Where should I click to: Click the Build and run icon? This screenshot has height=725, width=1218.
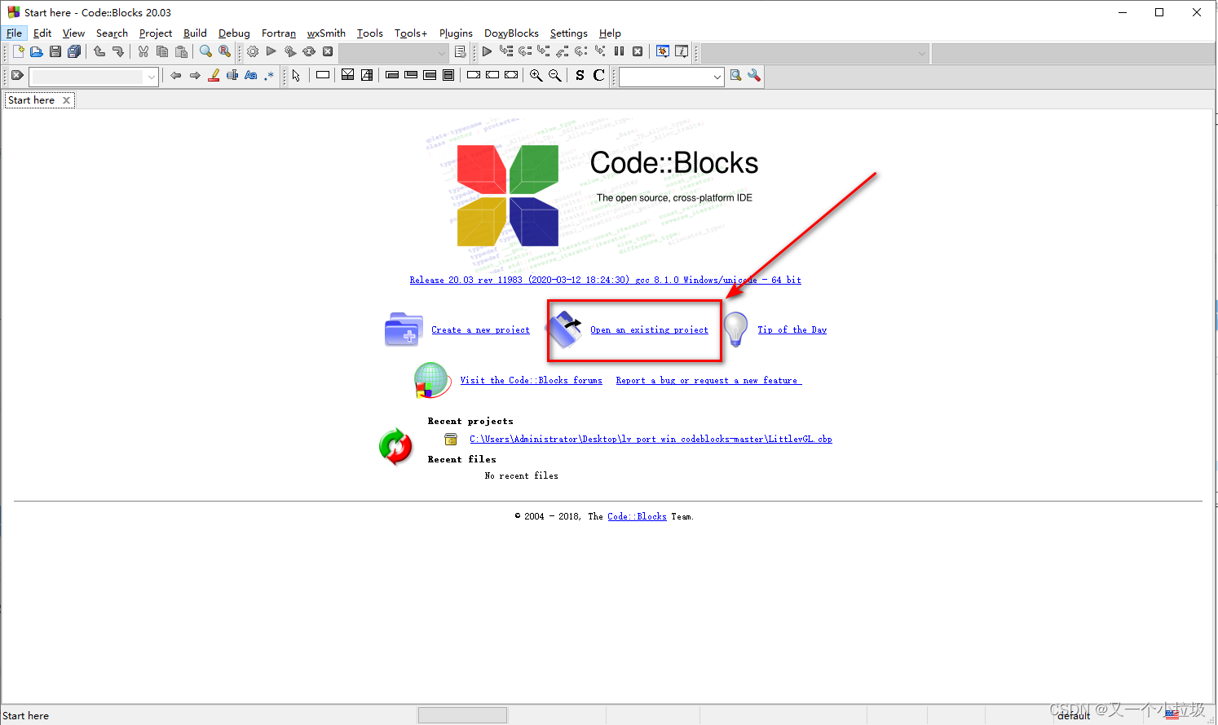click(290, 51)
